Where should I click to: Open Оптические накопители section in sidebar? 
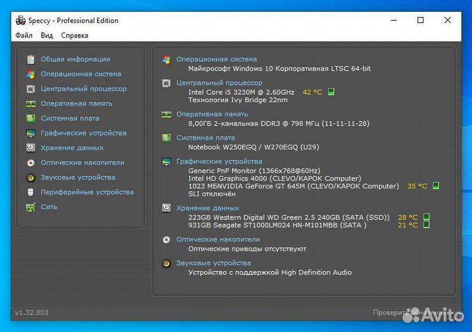coord(83,162)
